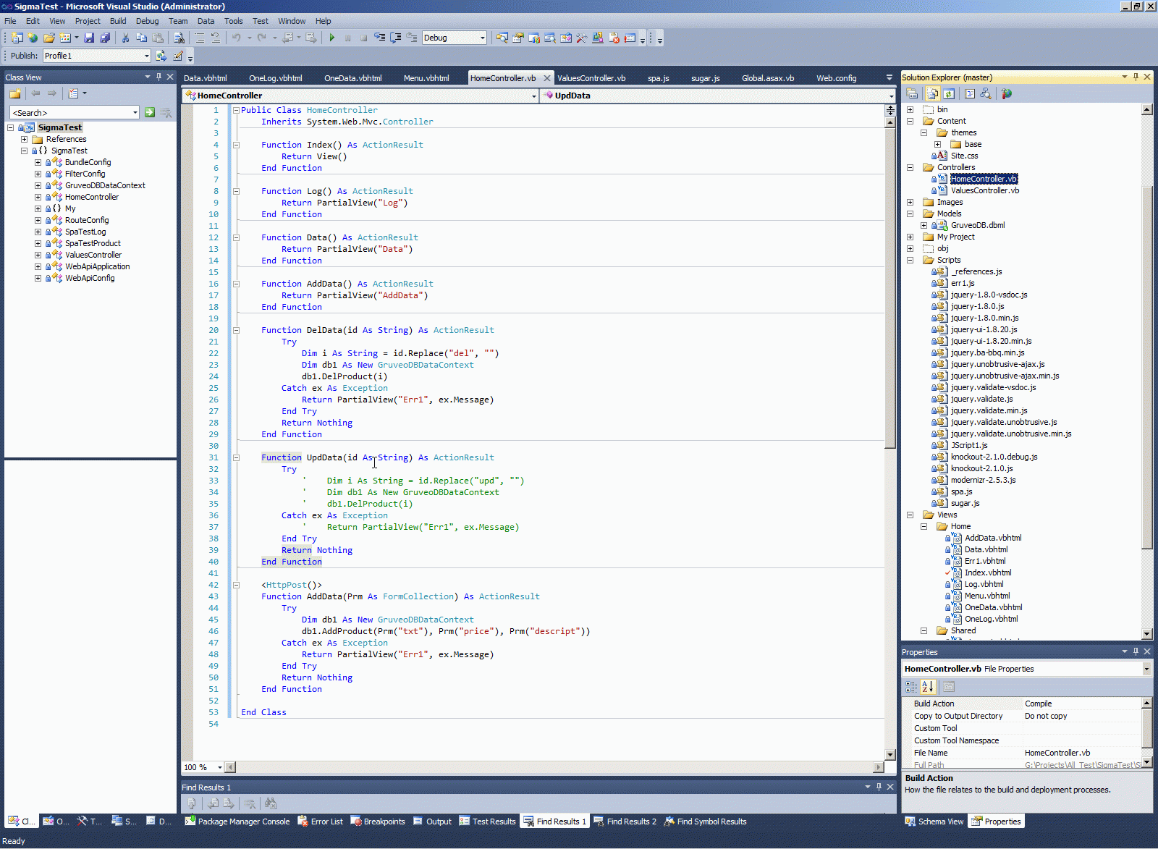Click the Start Debugging play button
Screen dimensions: 1158x849
pos(332,38)
